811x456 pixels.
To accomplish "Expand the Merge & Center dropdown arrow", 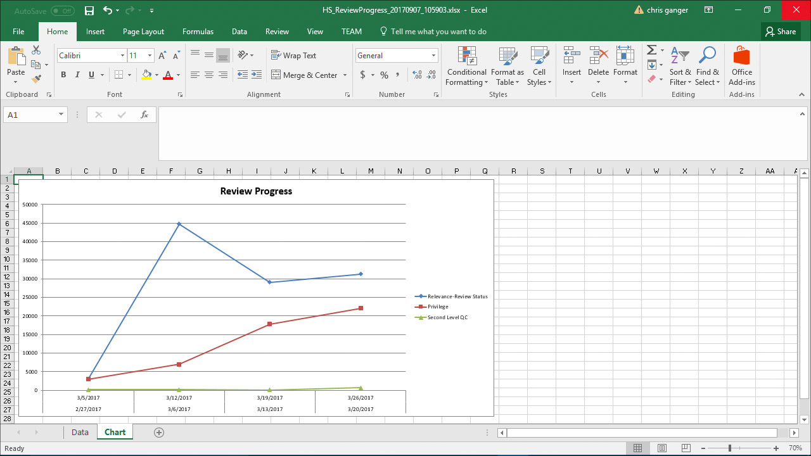I will (345, 75).
